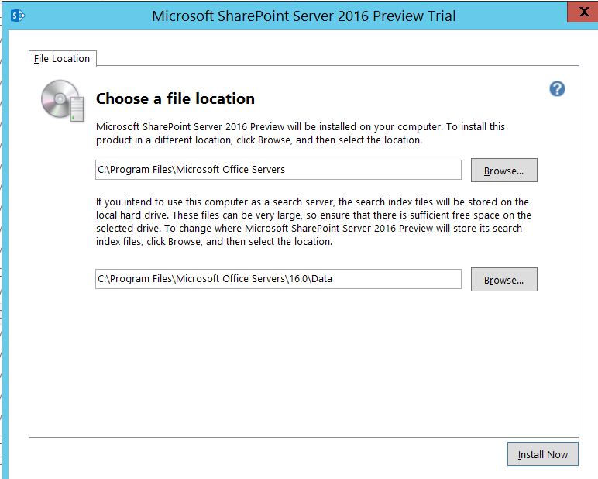Click the blue help question mark icon
This screenshot has width=598, height=479.
(x=557, y=89)
